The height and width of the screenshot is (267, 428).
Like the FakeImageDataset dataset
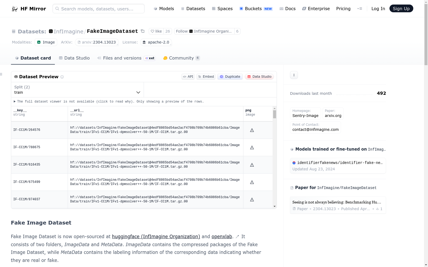pyautogui.click(x=156, y=31)
